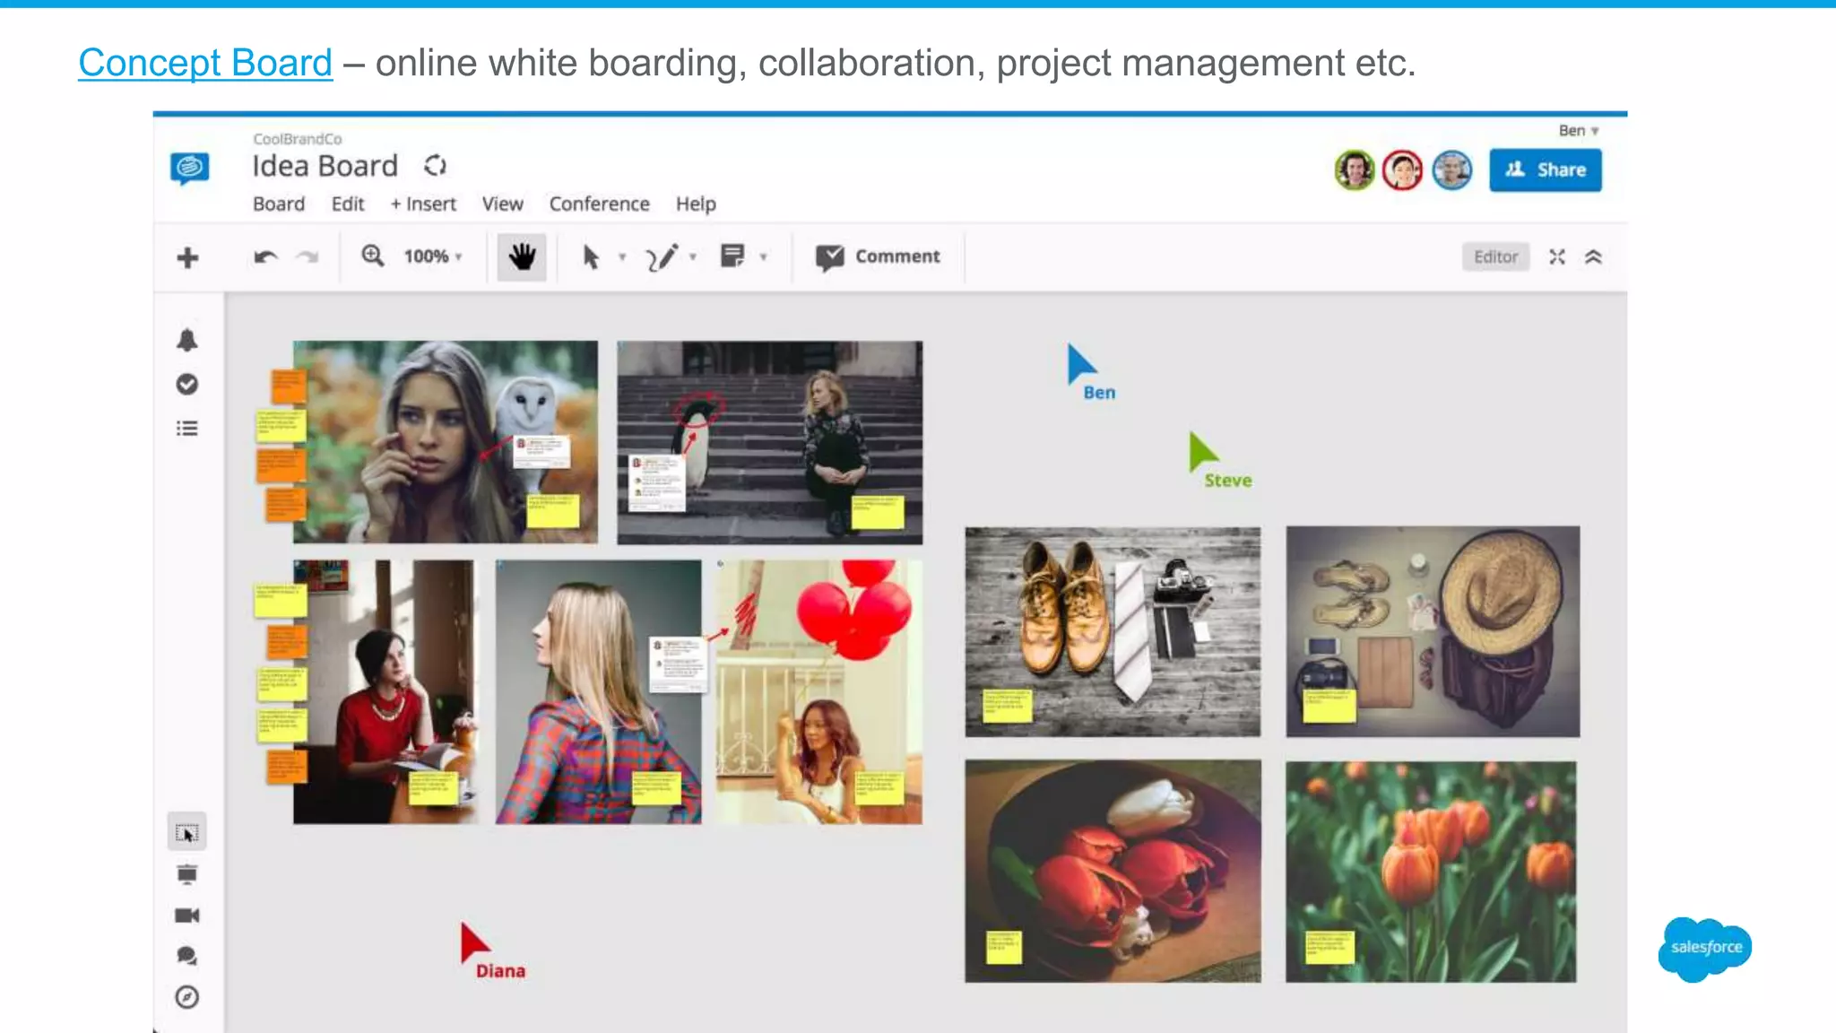Click the yellow sticky note on shoes image
The height and width of the screenshot is (1033, 1836).
click(1007, 706)
